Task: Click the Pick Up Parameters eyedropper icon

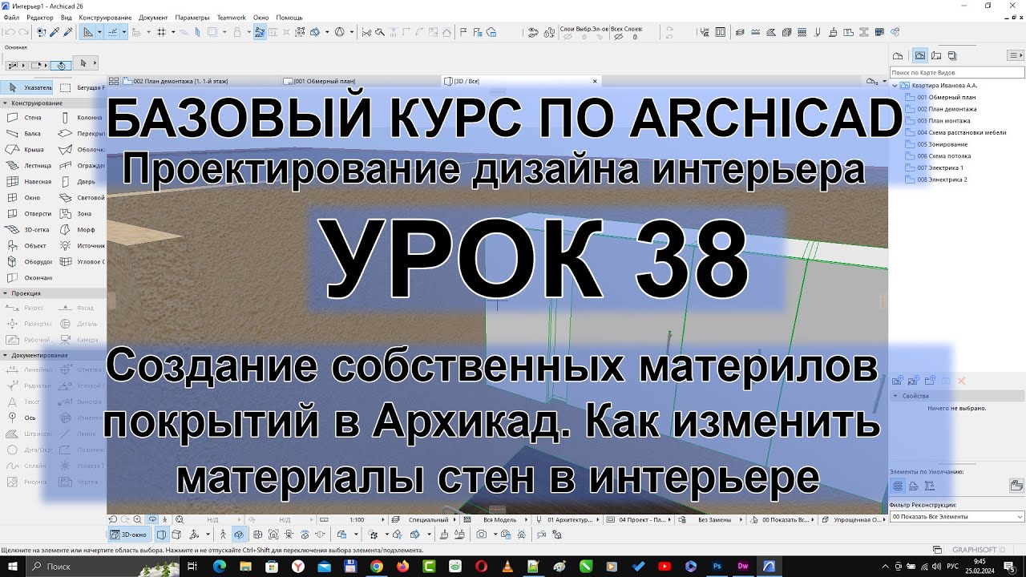Action: coord(55,32)
